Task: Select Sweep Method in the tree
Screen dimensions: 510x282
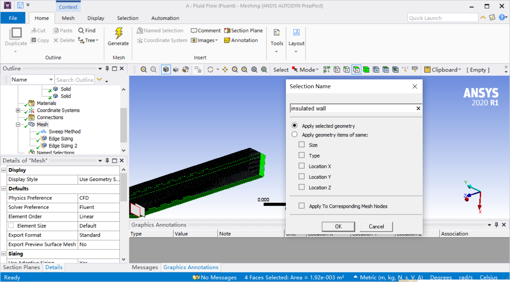Action: pyautogui.click(x=65, y=131)
